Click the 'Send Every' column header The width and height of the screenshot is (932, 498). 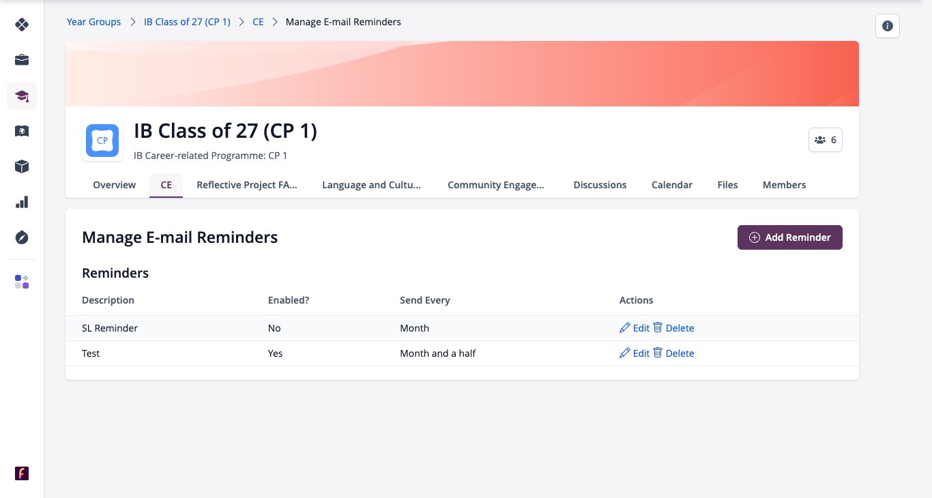[x=425, y=300]
